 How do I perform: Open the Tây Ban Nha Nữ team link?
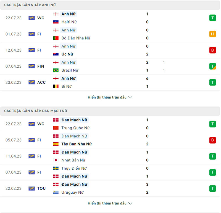[x=77, y=144]
